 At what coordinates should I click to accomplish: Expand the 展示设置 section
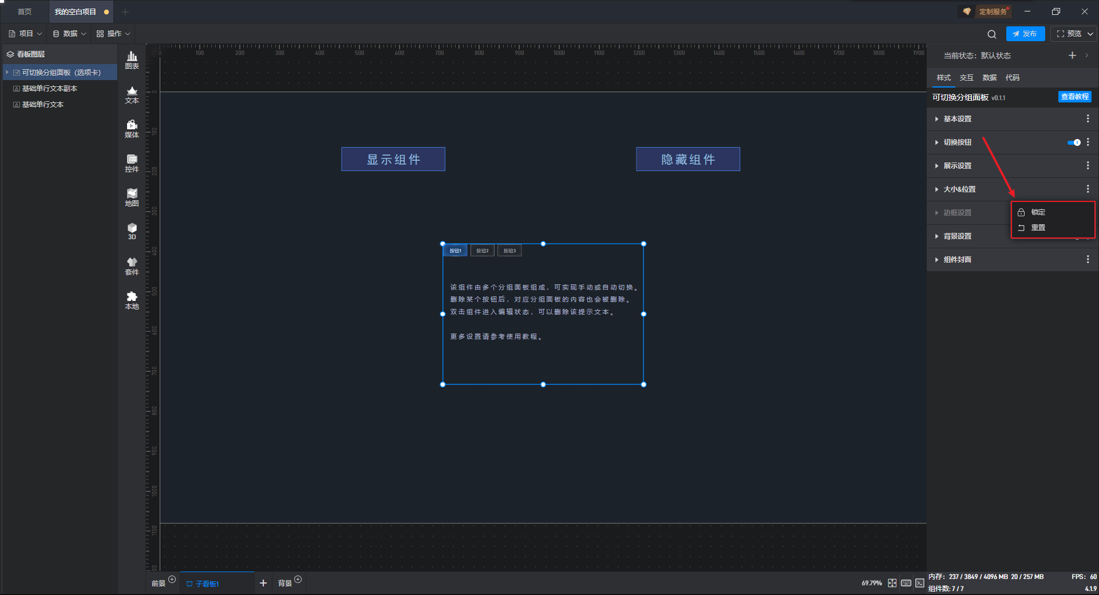click(936, 166)
